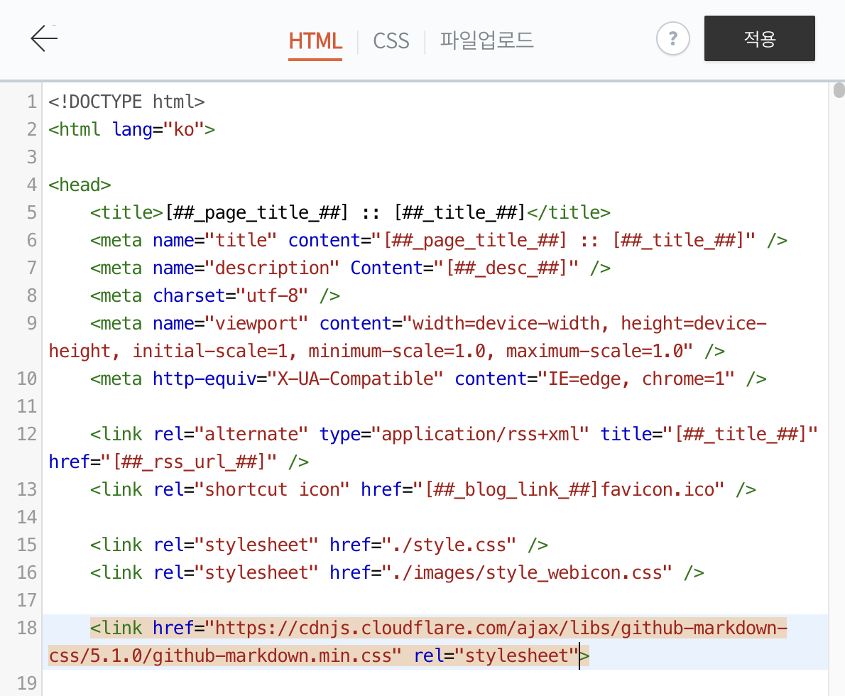Click the <!DOCTYPE html> line

(x=126, y=102)
